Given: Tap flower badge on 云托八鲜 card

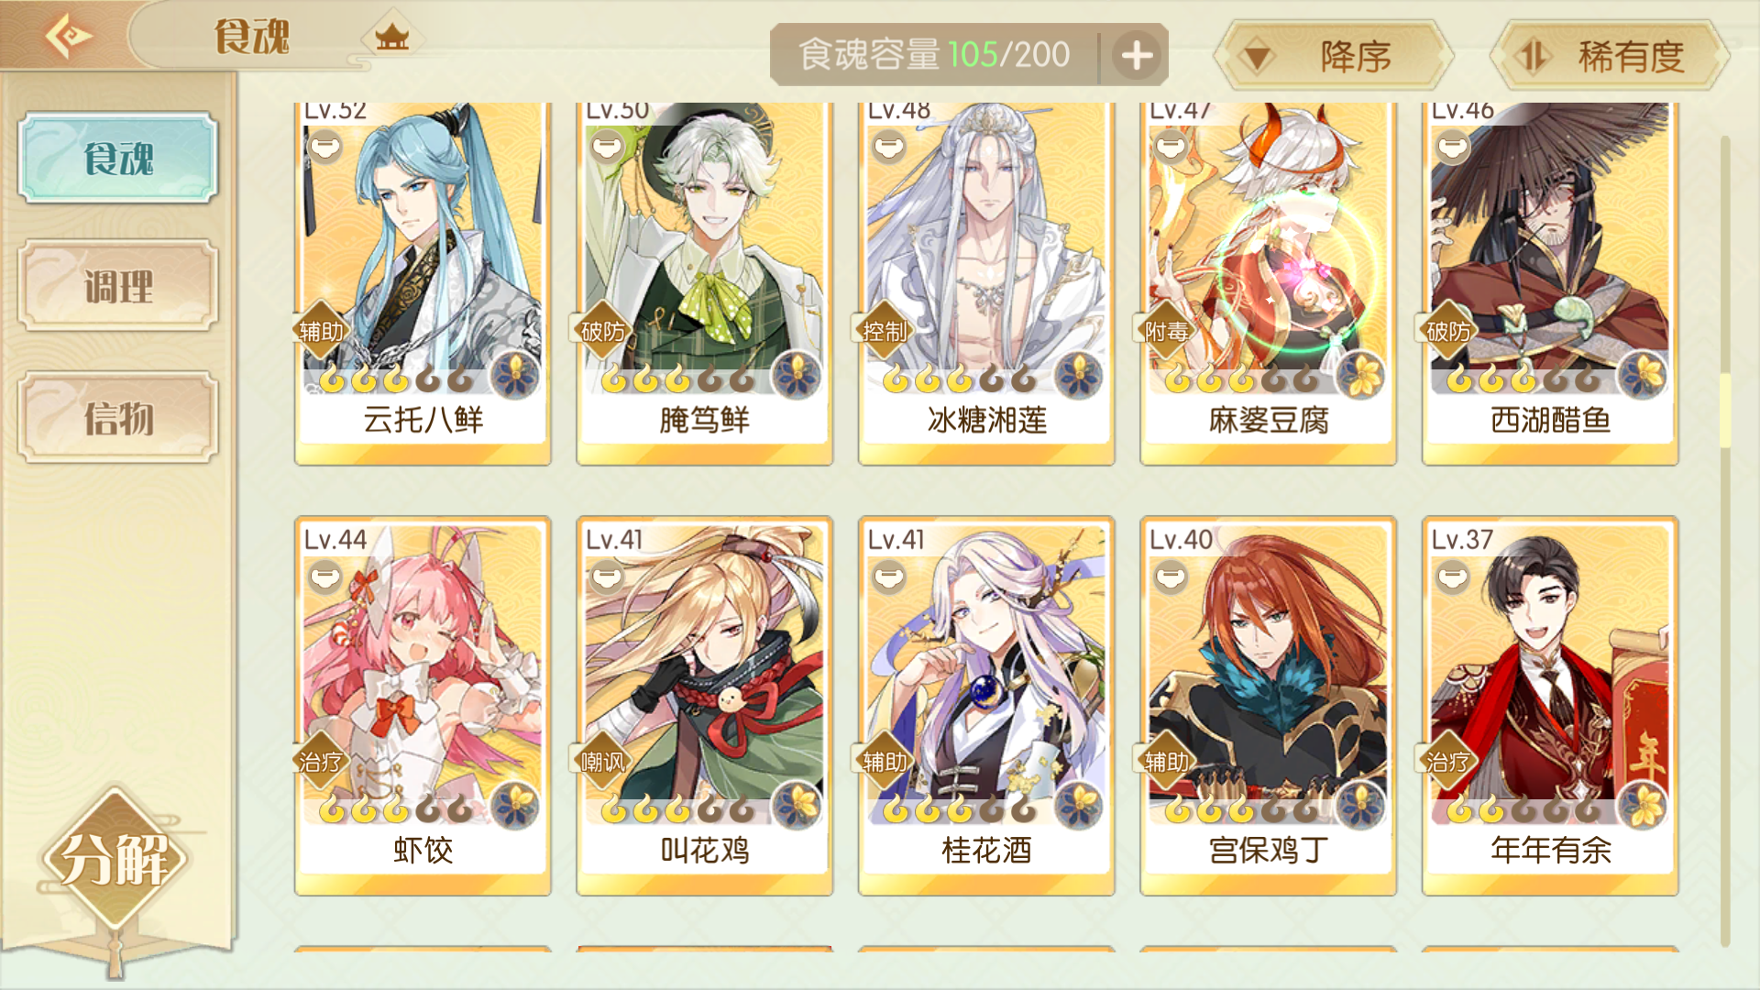Looking at the screenshot, I should pos(516,375).
